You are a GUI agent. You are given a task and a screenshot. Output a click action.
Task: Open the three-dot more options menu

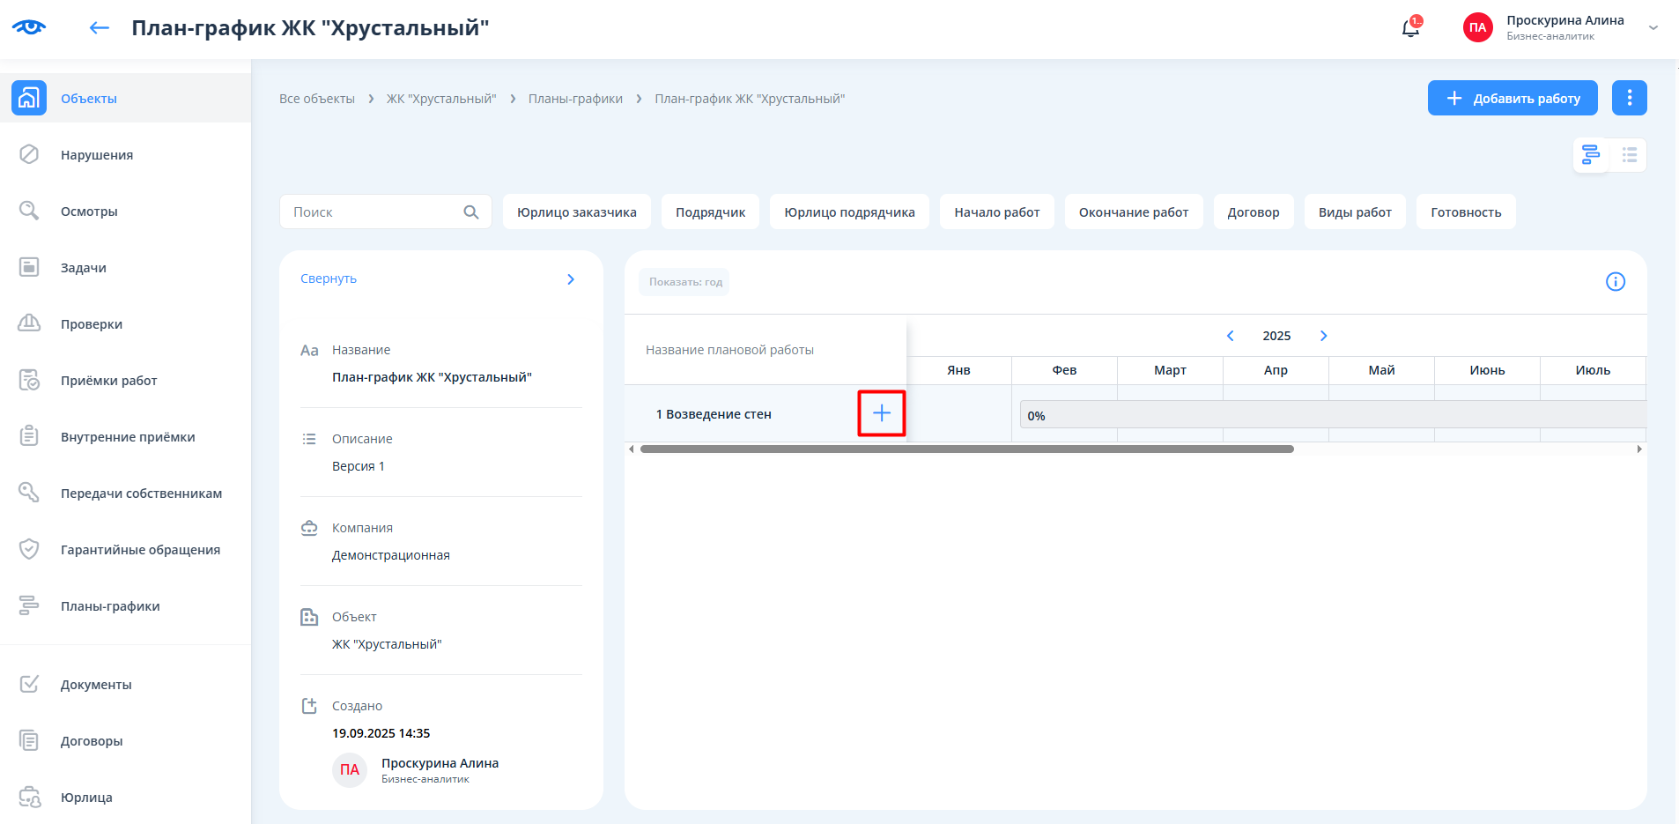coord(1629,98)
